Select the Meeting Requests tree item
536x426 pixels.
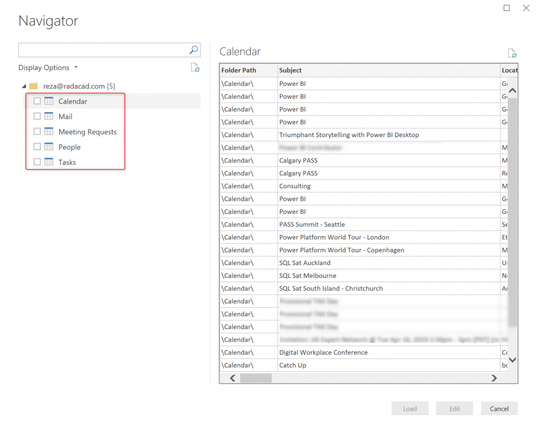87,132
